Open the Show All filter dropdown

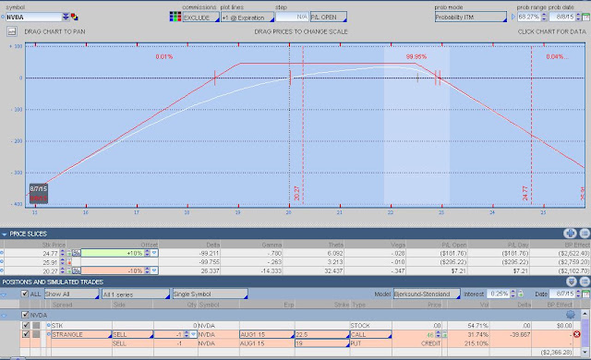[72, 294]
